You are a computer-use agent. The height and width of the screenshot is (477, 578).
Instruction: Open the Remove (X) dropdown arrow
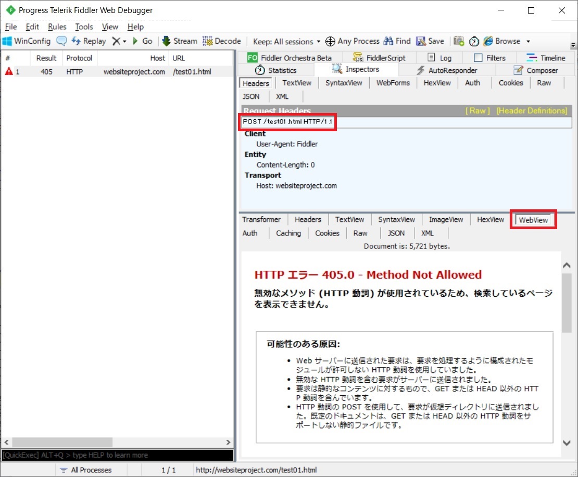click(x=124, y=41)
